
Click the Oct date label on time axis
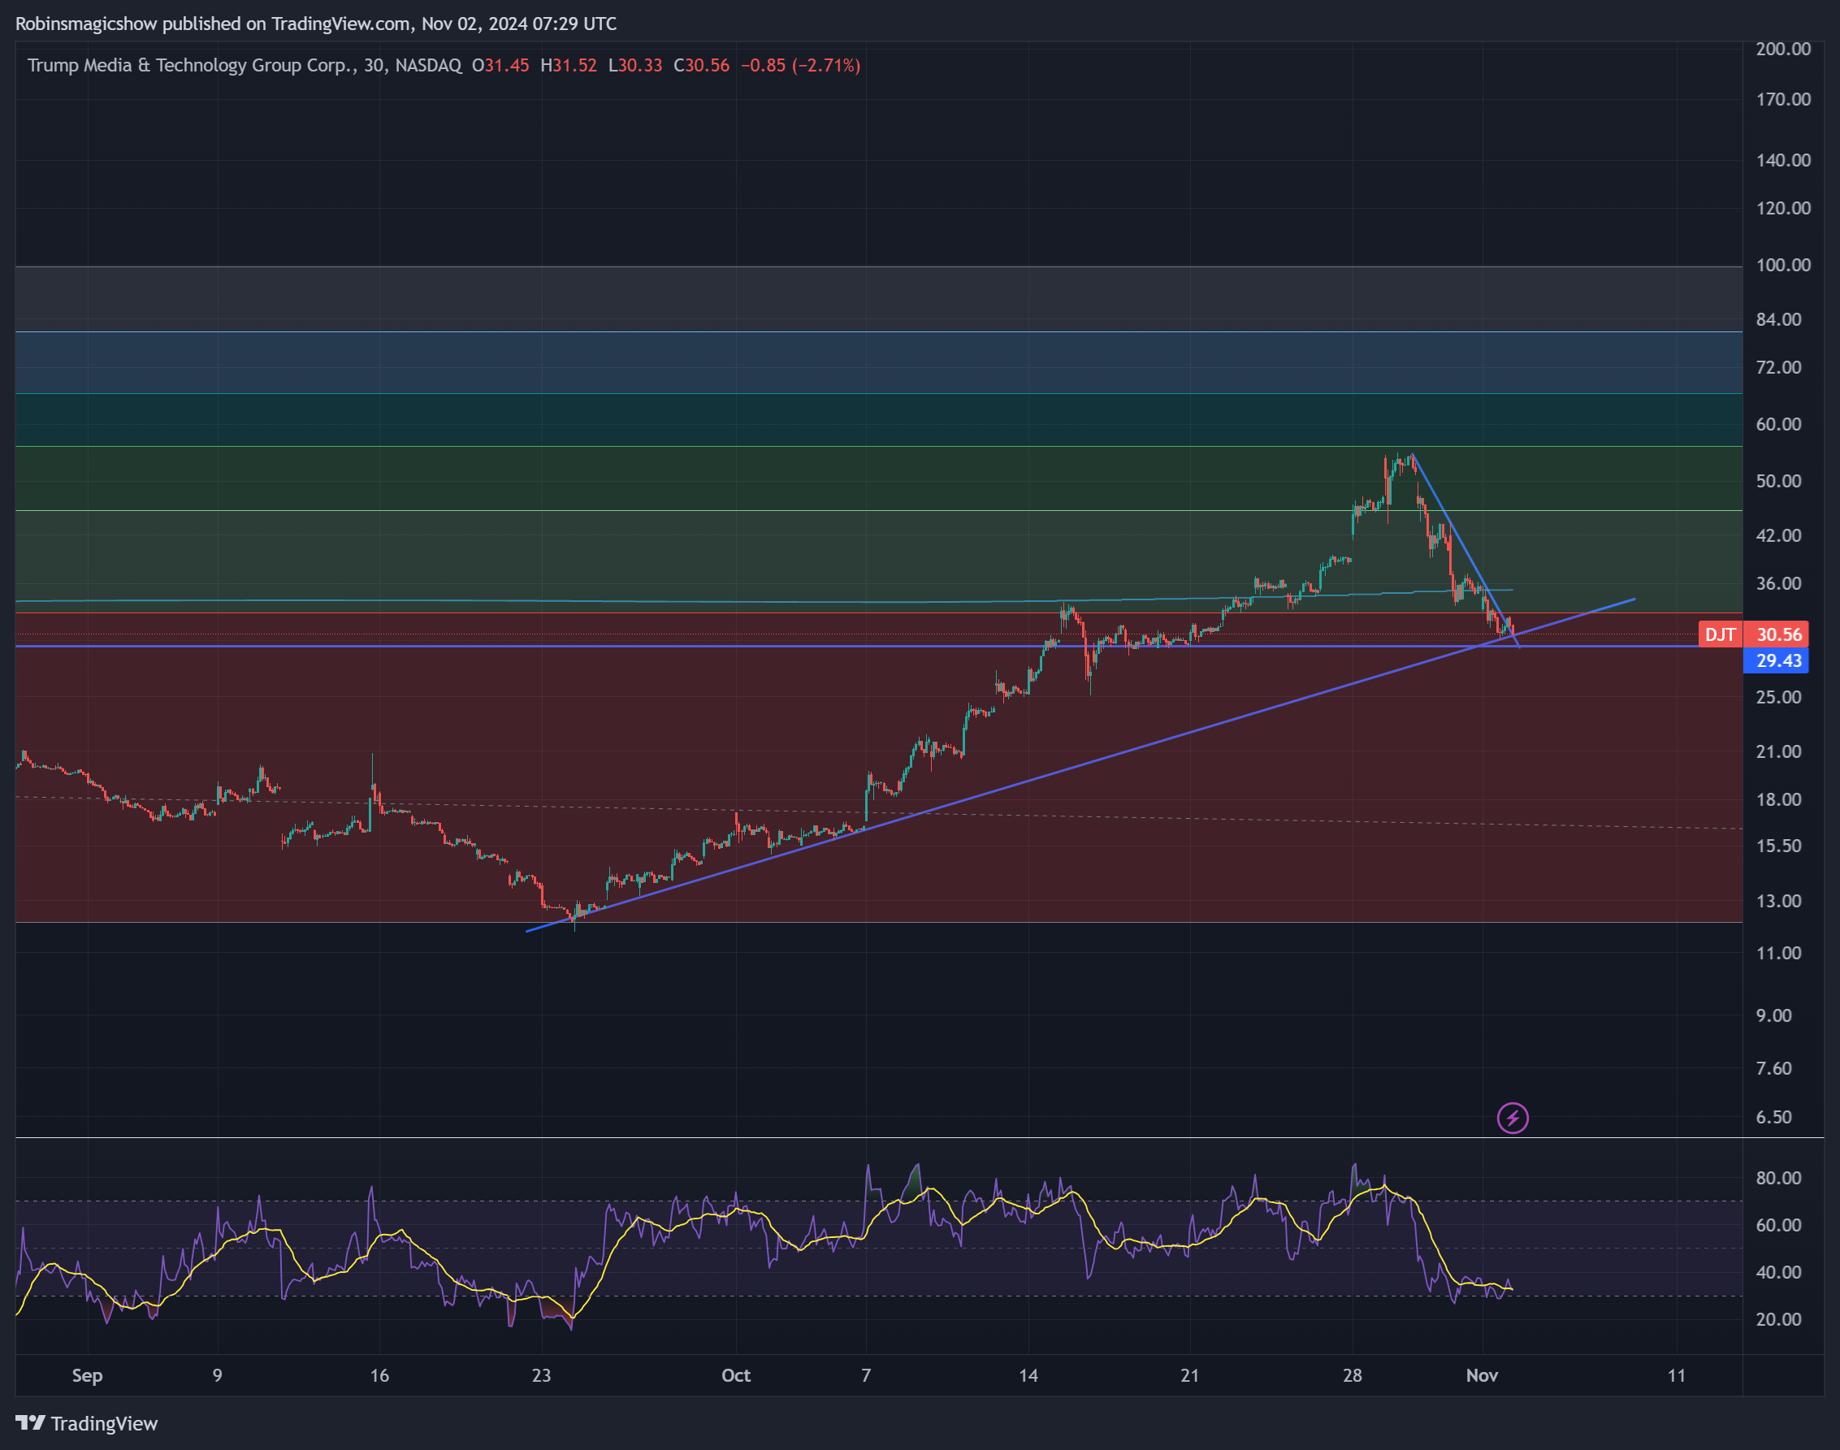tap(735, 1376)
